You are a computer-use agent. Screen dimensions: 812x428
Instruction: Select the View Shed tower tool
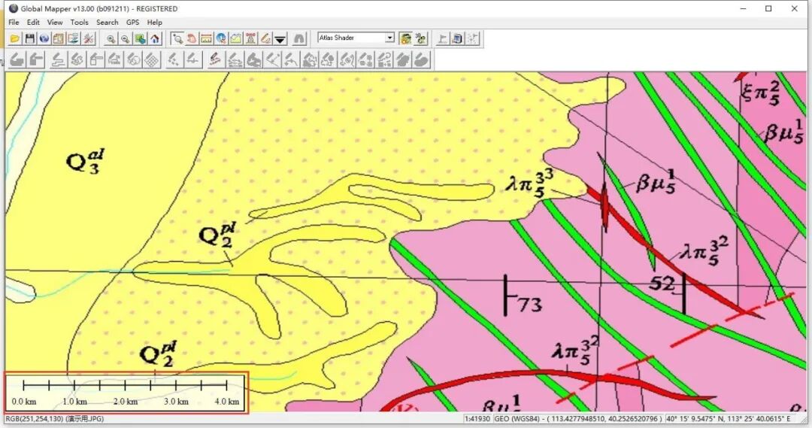pos(250,38)
